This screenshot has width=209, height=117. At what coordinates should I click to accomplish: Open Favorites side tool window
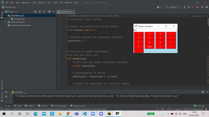[2, 97]
